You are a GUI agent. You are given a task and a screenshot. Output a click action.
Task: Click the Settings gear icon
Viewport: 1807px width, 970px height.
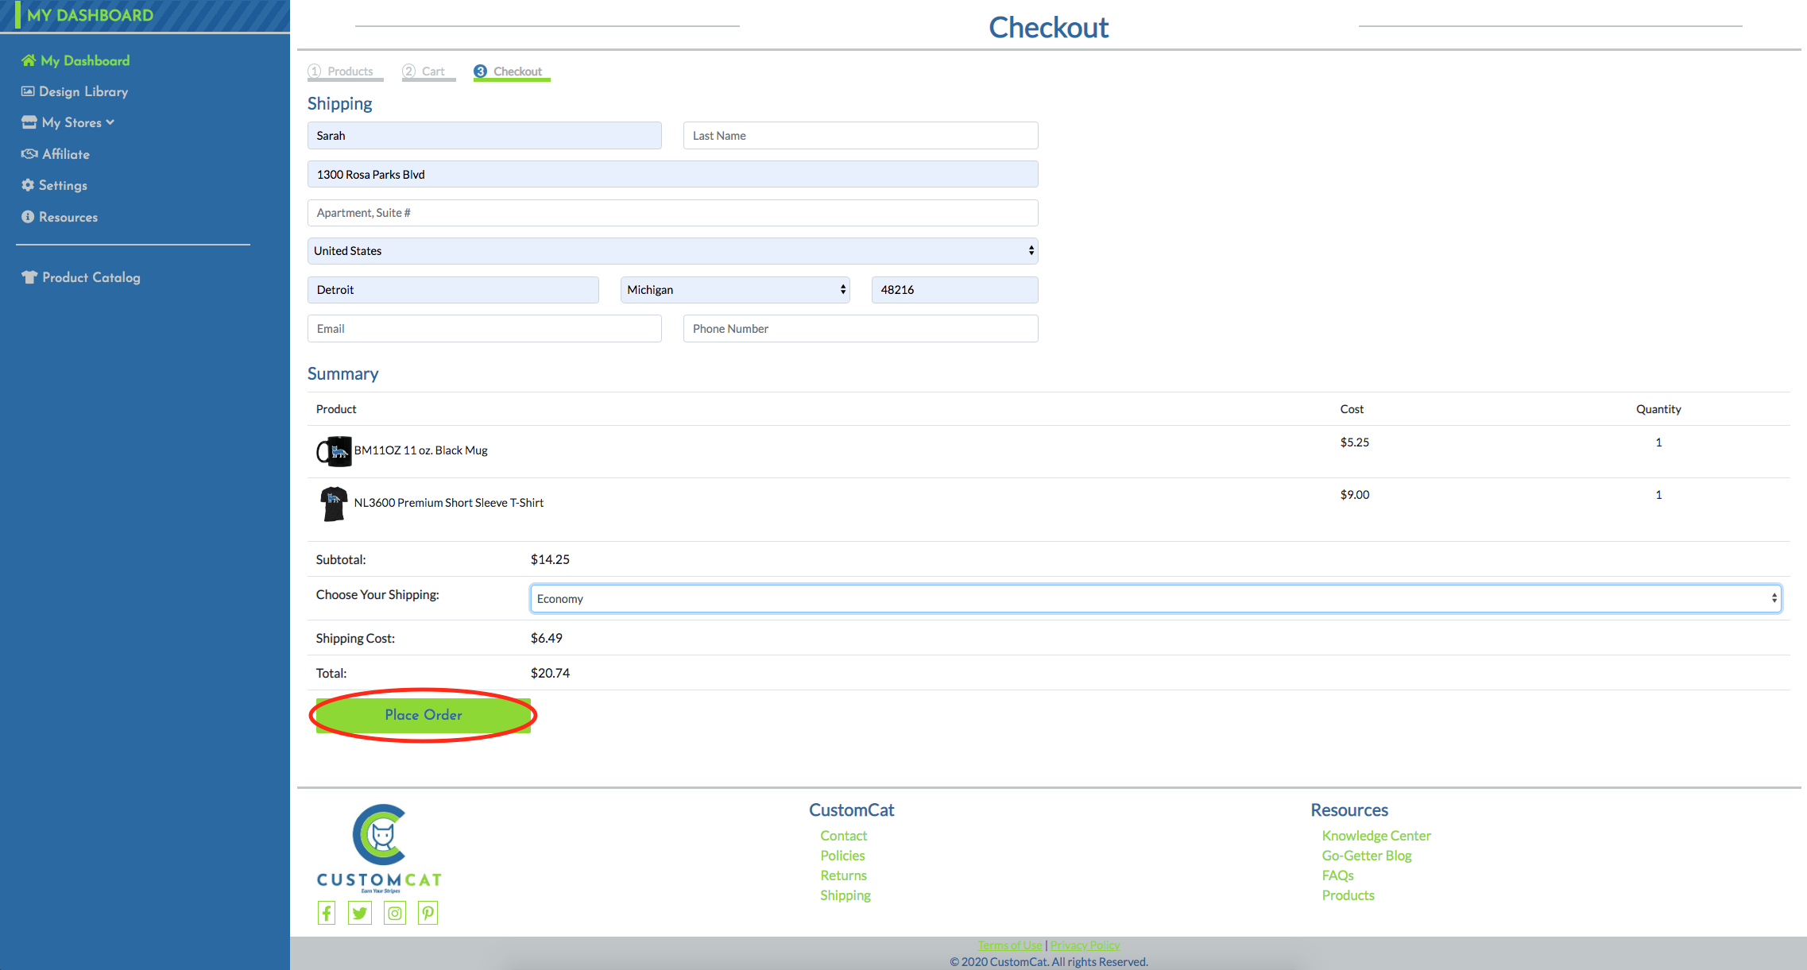(29, 184)
